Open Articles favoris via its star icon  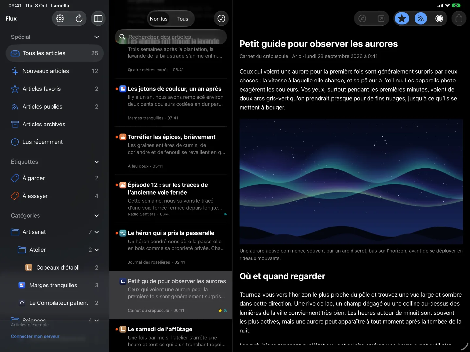[x=15, y=89]
